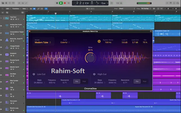The height and width of the screenshot is (113, 181).
Task: Adjust the vertical zoom slider
Action: pos(168,9)
